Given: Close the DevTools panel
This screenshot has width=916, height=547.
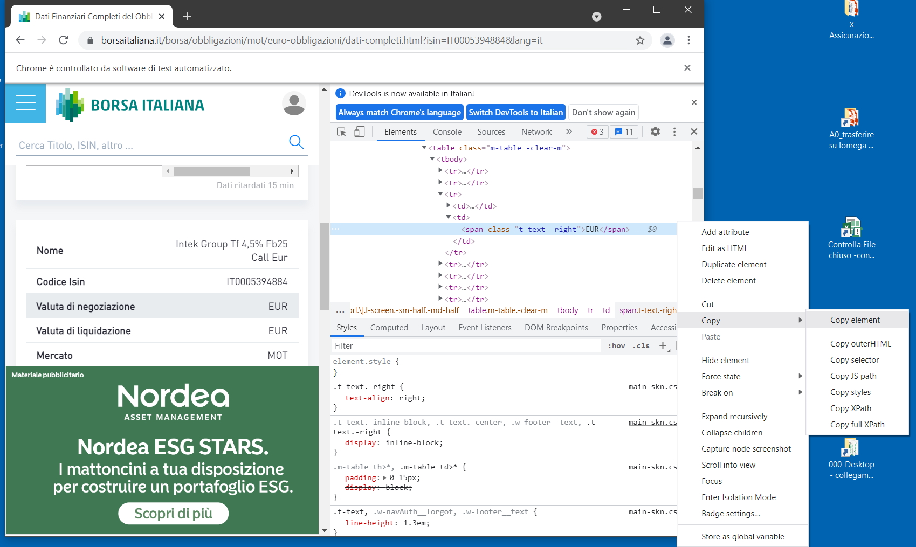Looking at the screenshot, I should click(x=694, y=131).
